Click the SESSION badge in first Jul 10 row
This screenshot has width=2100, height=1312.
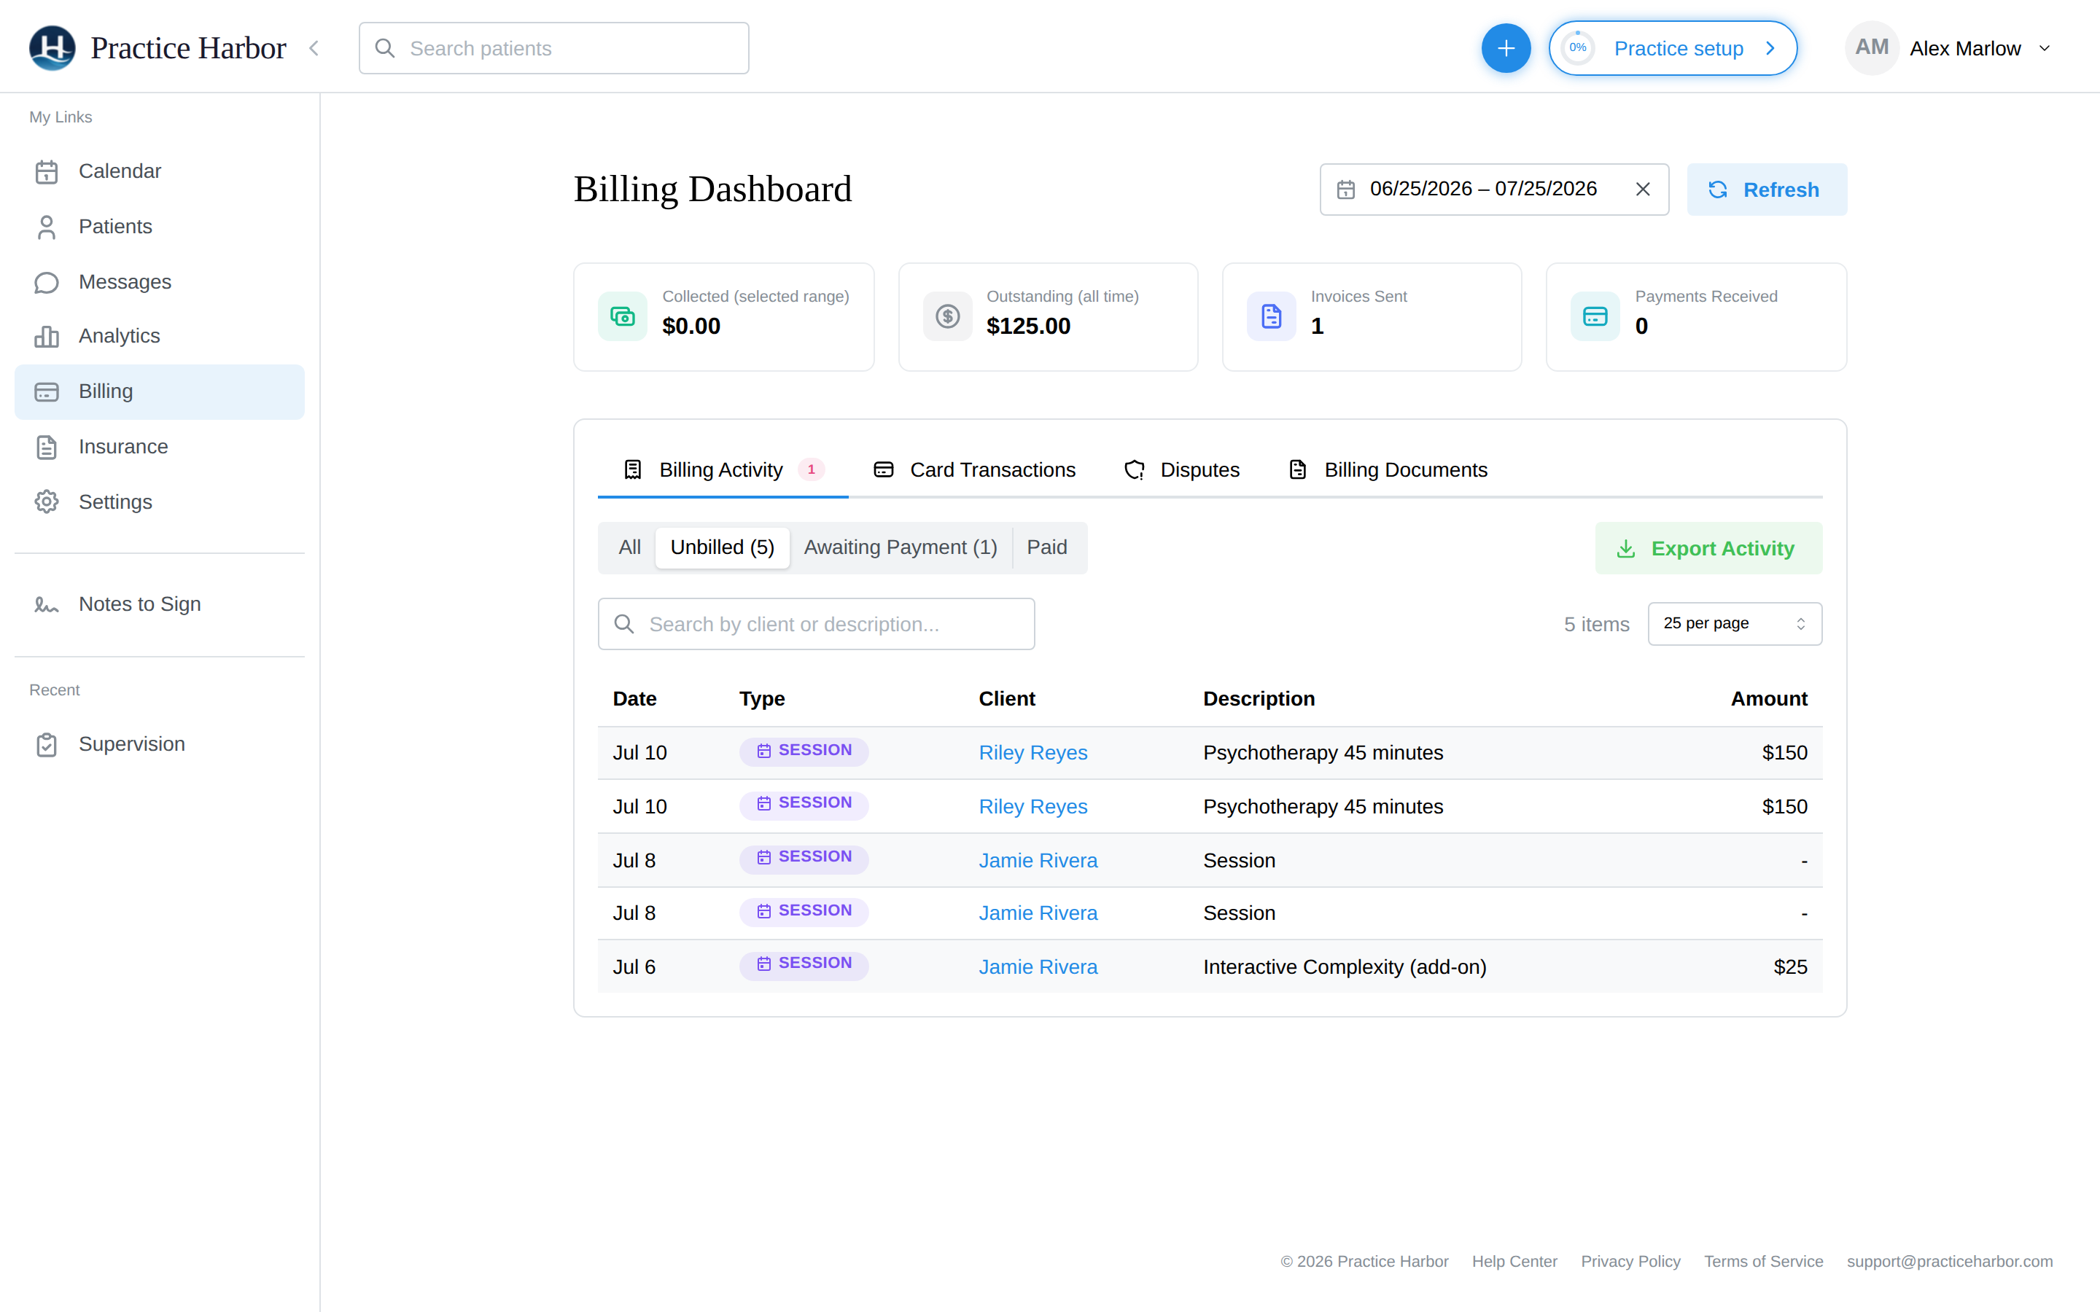[x=804, y=751]
